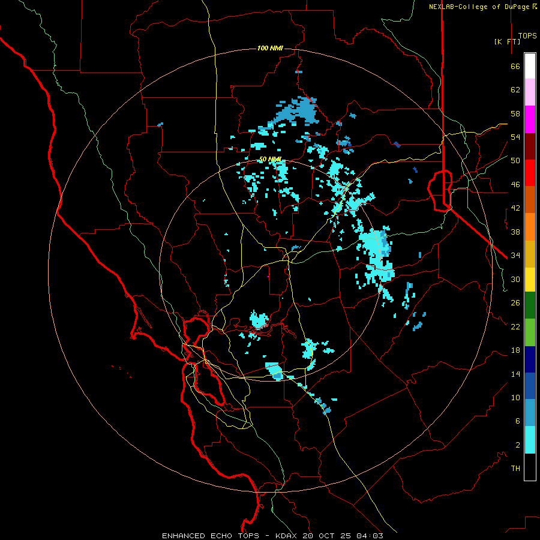Click the legend value '62'
Viewport: 540px width, 540px height.
515,90
